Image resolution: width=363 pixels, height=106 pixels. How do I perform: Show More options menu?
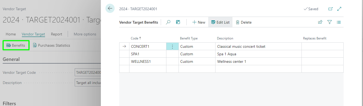tap(85, 34)
